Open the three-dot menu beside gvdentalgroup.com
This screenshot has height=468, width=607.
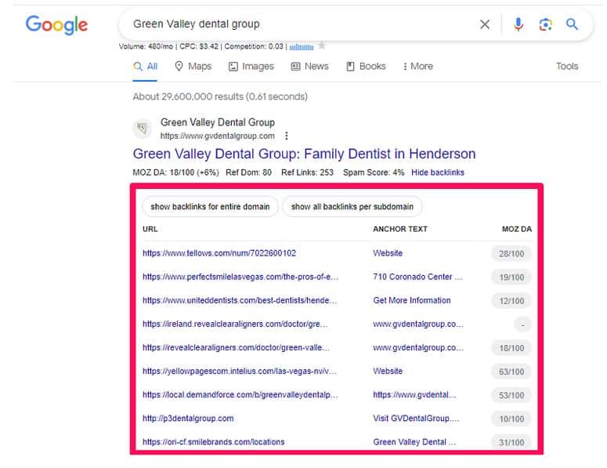287,136
